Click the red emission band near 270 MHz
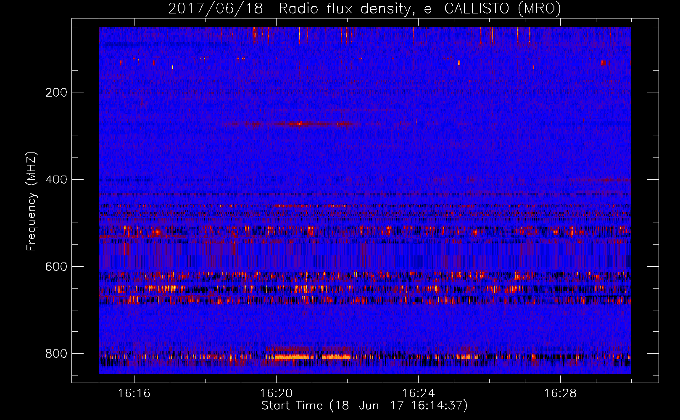Screen dimensions: 680x420 click(292, 123)
